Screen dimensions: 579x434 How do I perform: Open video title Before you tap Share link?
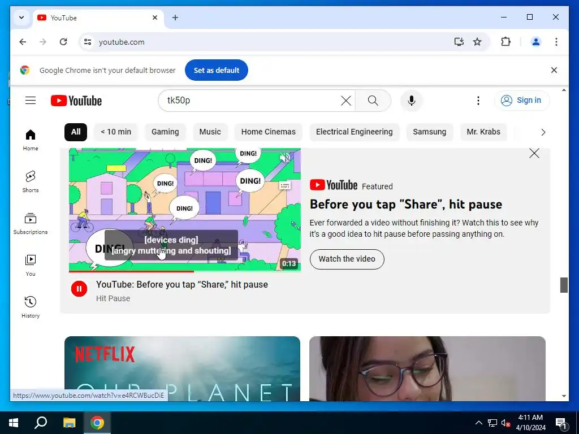click(182, 285)
